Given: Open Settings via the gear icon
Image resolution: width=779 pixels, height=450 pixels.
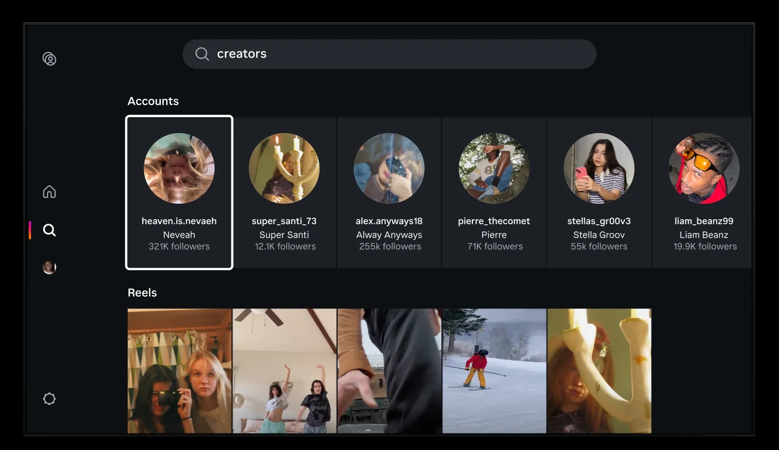Looking at the screenshot, I should (x=49, y=398).
